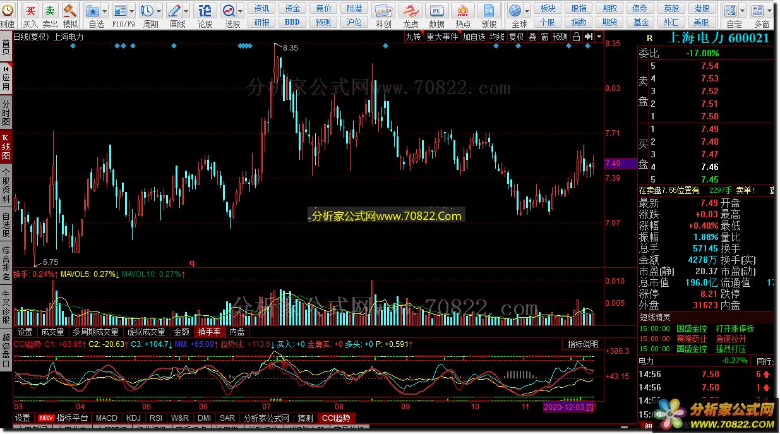The width and height of the screenshot is (780, 434).
Task: Open the chart header options dropdown triangle
Action: 599,37
